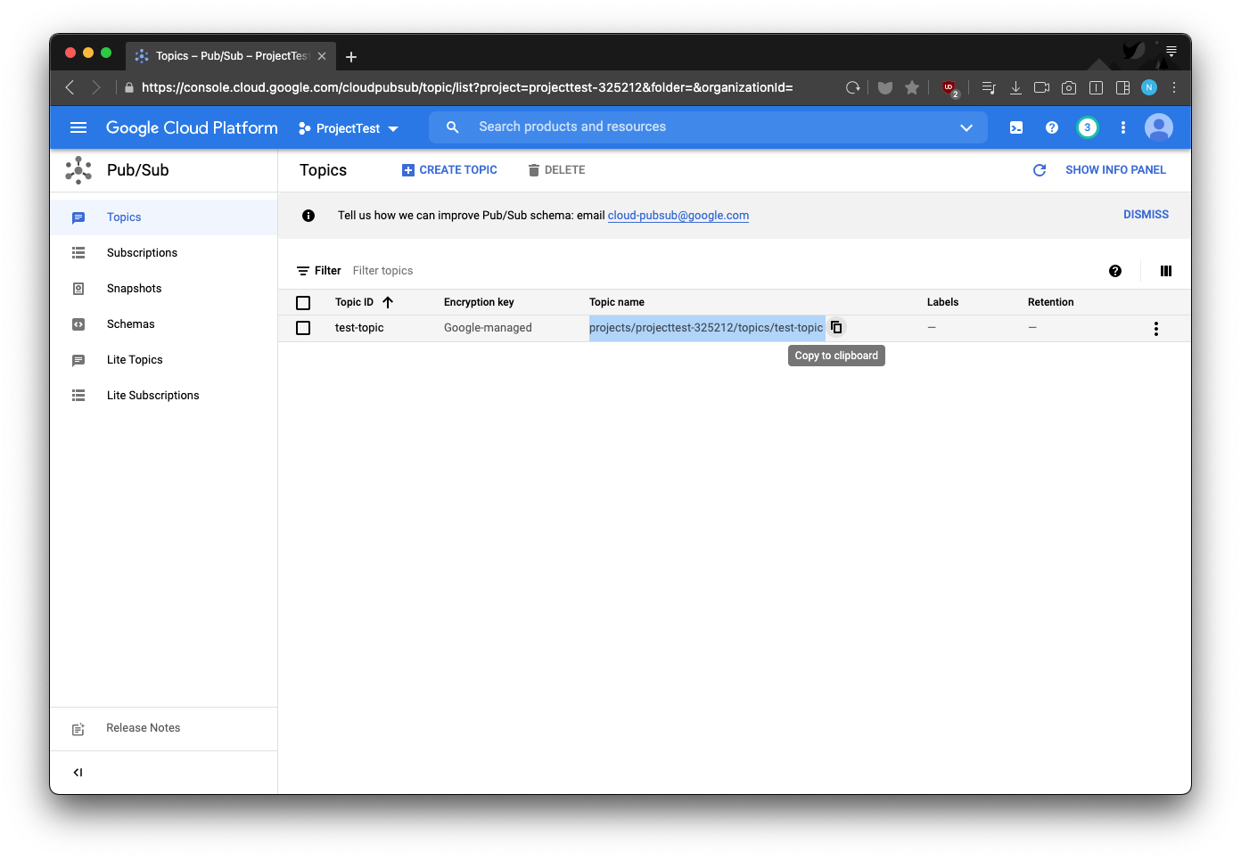Open the test-topic row actions menu
Image resolution: width=1241 pixels, height=860 pixels.
pyautogui.click(x=1156, y=329)
